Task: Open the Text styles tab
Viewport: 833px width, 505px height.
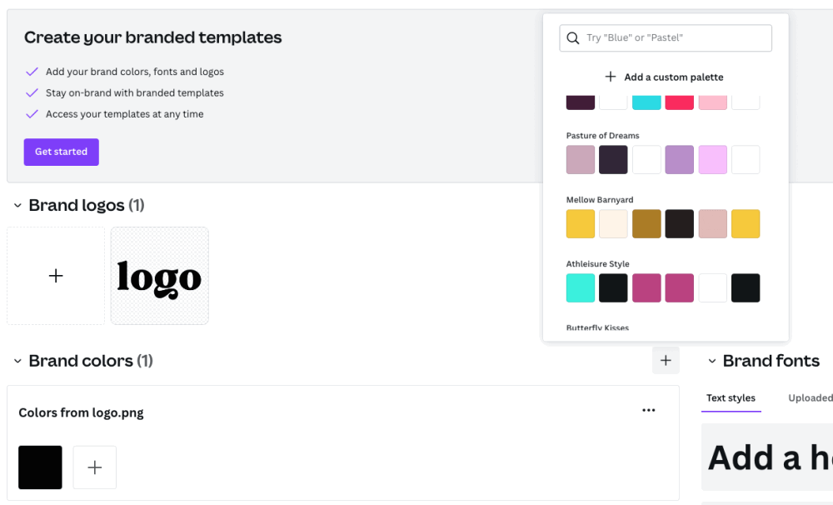Action: (x=731, y=398)
